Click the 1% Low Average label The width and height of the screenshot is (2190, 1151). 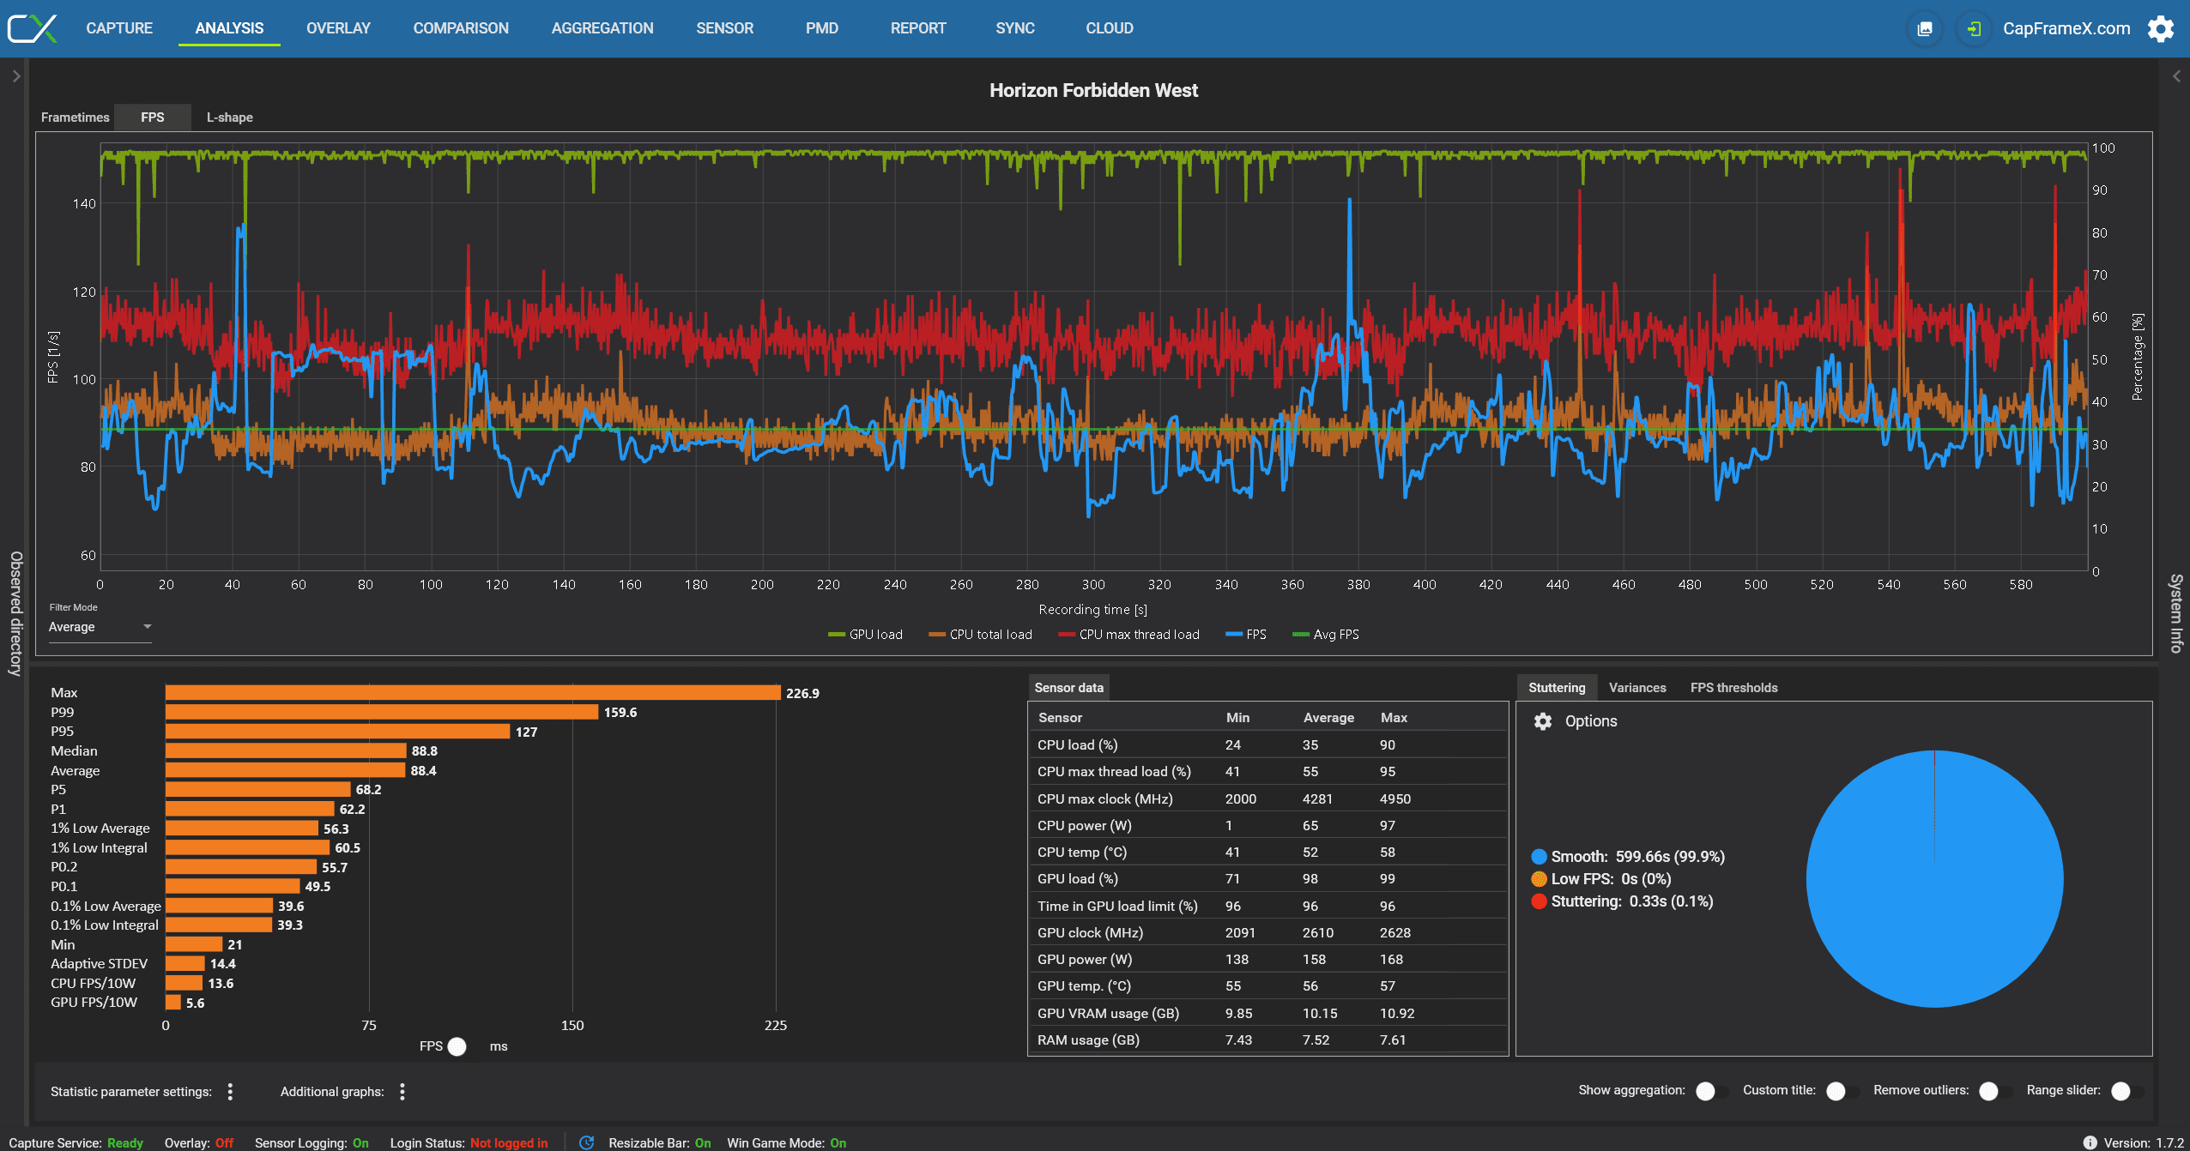point(100,829)
